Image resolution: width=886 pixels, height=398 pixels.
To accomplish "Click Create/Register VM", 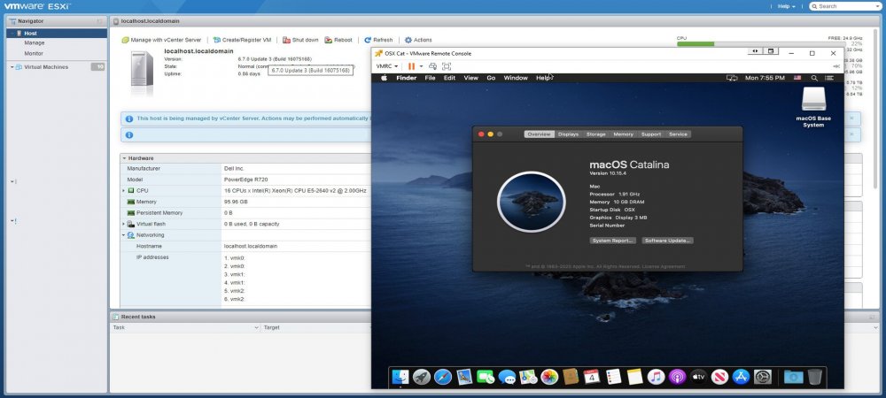I will pos(242,40).
